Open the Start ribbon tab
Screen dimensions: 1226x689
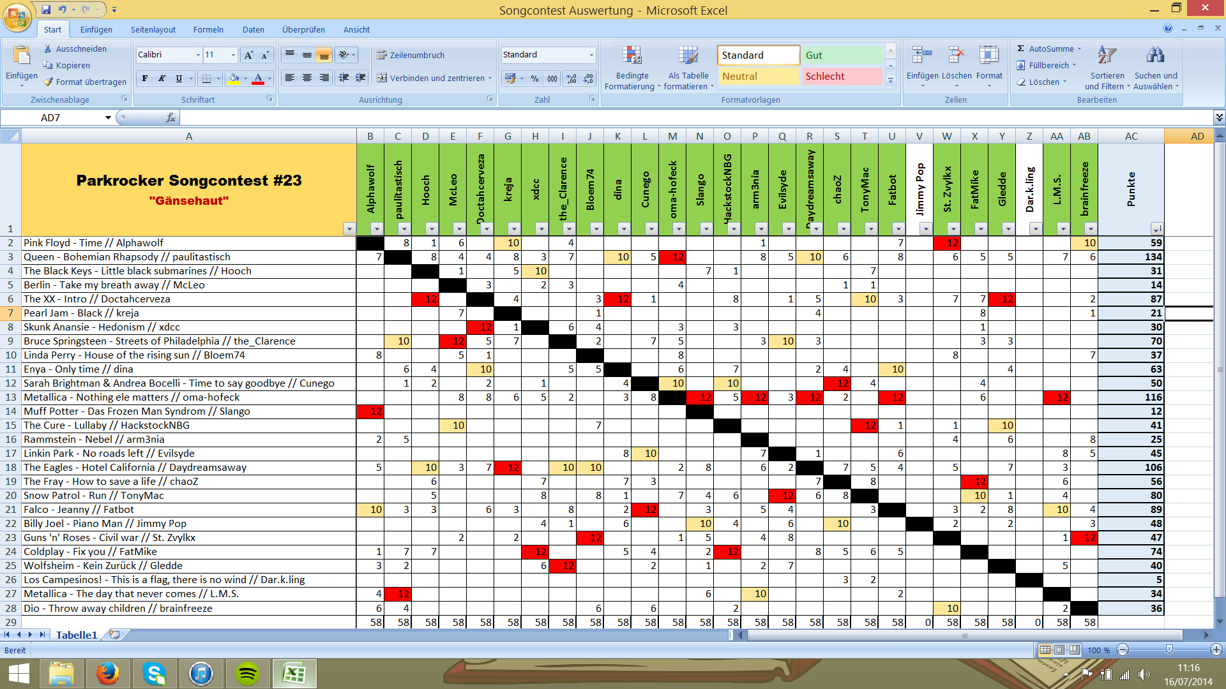tap(52, 29)
